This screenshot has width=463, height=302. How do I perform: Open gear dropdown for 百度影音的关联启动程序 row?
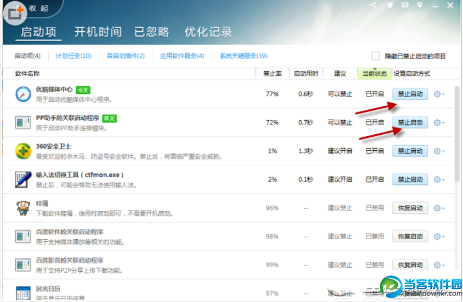439,265
